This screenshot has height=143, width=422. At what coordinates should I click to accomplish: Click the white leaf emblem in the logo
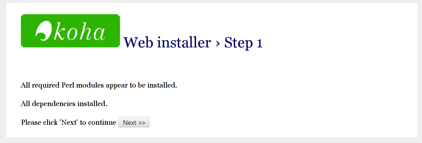tap(43, 31)
